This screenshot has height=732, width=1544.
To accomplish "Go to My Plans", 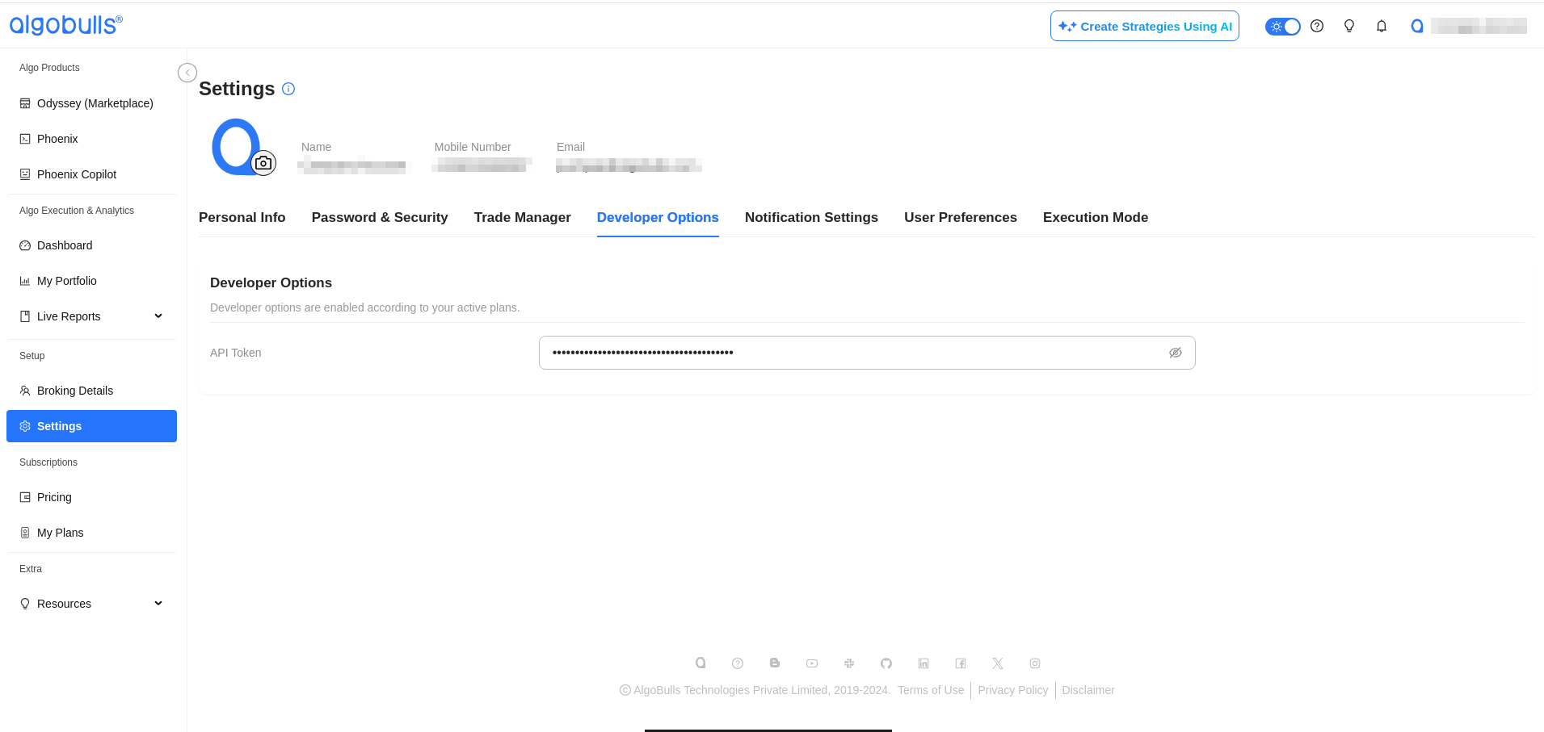I will coord(91,533).
